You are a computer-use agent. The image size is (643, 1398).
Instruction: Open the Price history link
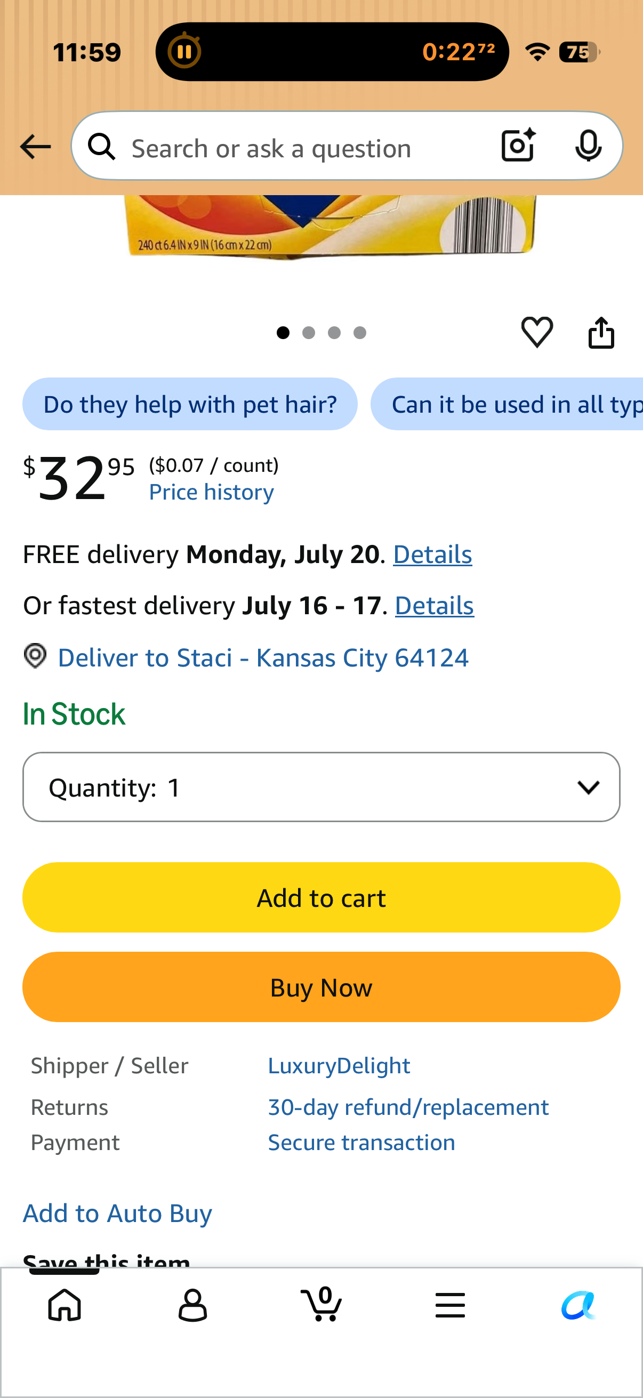coord(212,492)
